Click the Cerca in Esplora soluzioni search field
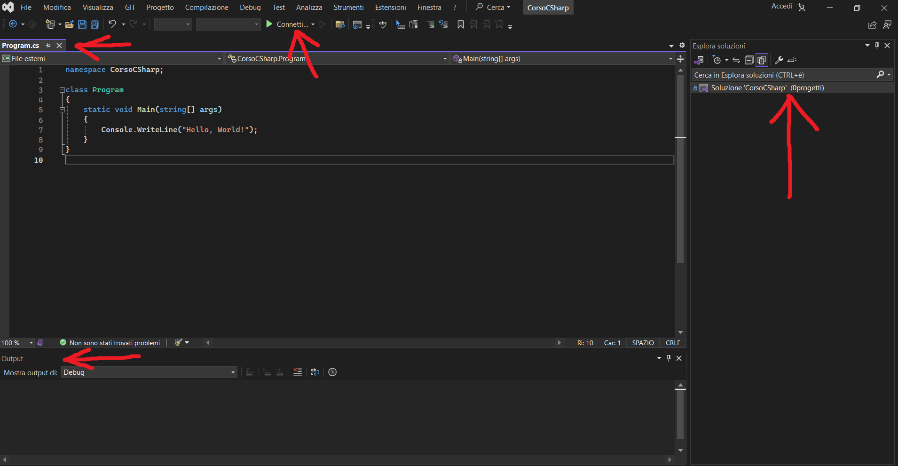Viewport: 898px width, 466px height. [x=783, y=75]
